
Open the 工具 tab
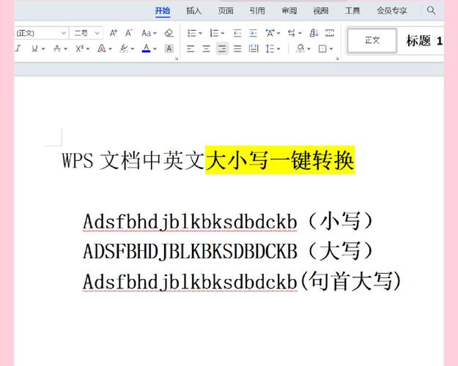(352, 11)
